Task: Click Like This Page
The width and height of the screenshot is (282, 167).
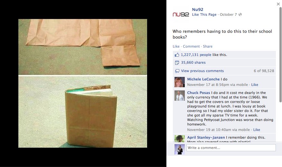Action: (x=204, y=14)
